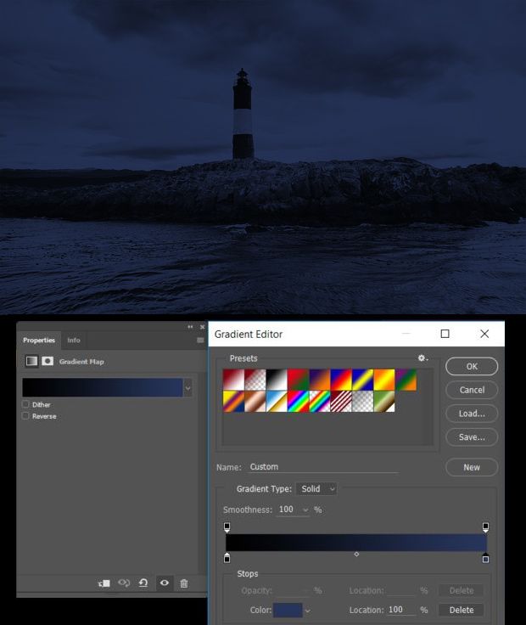Enable the Dither checkbox

coord(26,404)
